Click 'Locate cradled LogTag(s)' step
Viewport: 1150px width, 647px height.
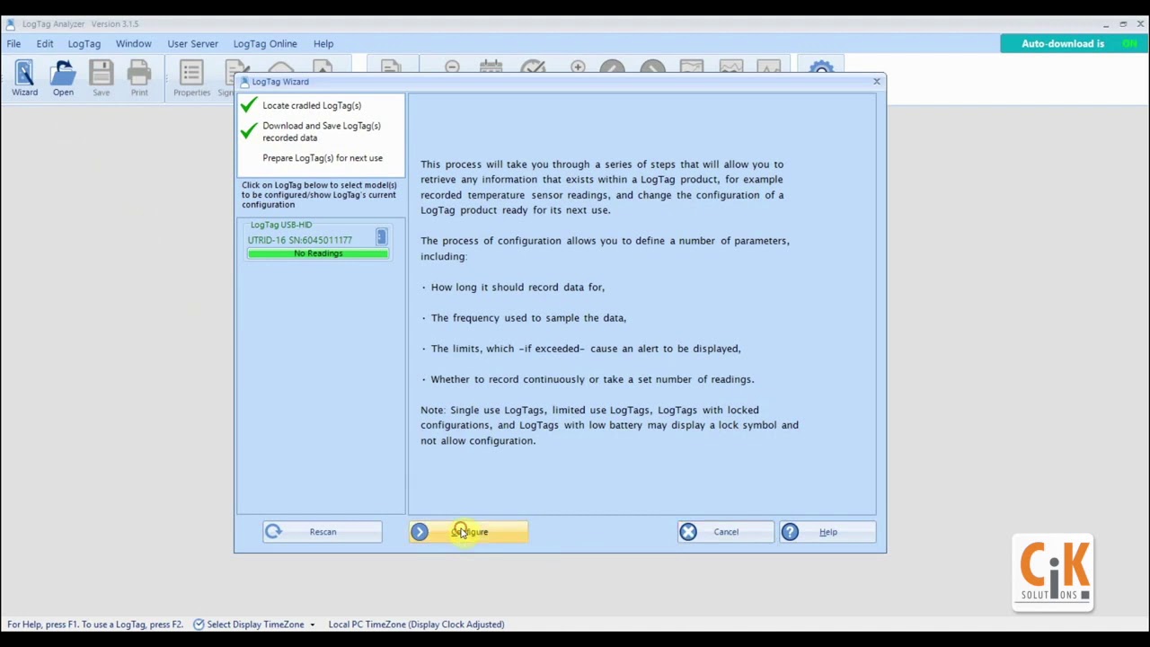(312, 105)
